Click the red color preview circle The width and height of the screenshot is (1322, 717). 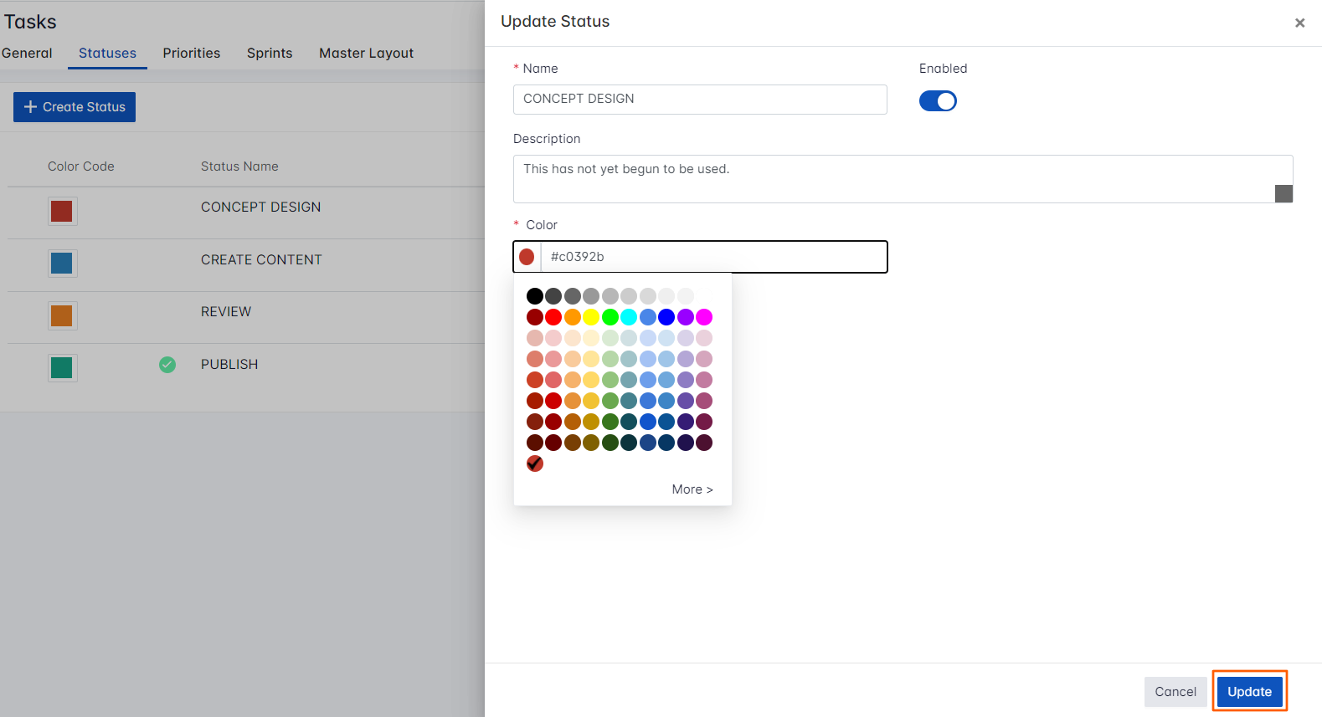click(527, 257)
